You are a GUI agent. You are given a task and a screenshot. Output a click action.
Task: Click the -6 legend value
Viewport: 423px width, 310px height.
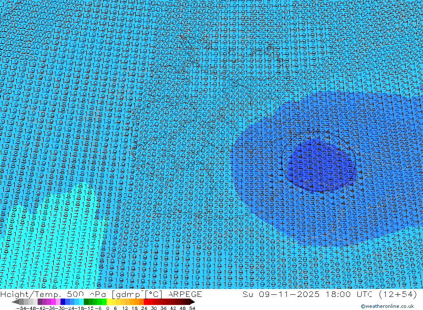pyautogui.click(x=98, y=308)
